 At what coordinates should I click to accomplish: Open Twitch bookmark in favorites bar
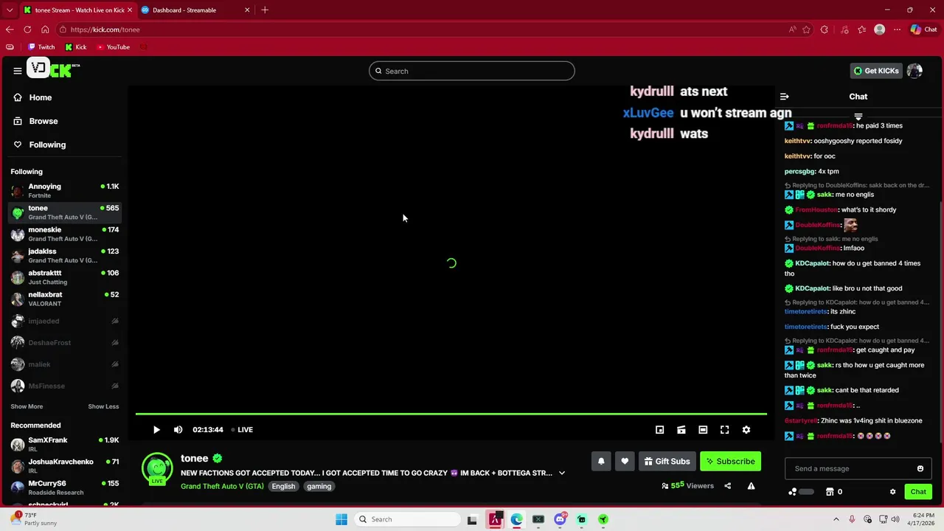(41, 47)
